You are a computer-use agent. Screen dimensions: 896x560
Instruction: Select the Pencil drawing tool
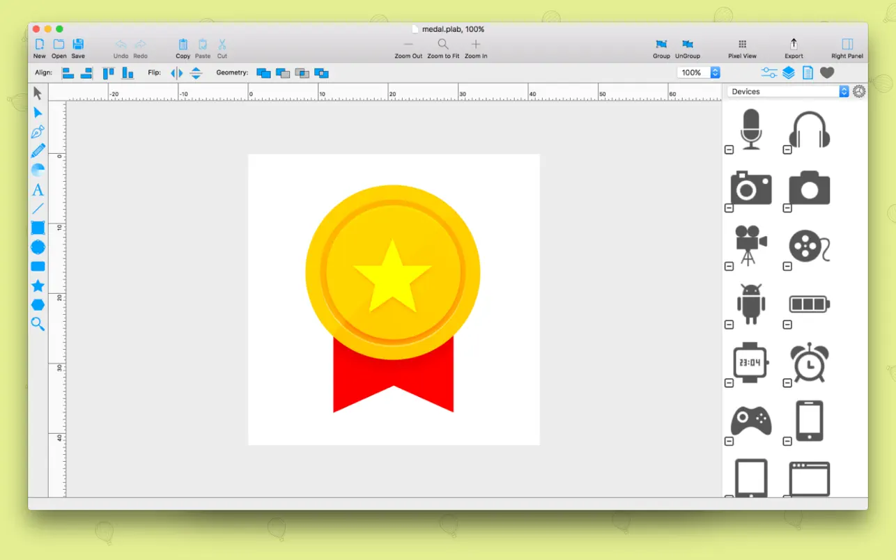38,150
